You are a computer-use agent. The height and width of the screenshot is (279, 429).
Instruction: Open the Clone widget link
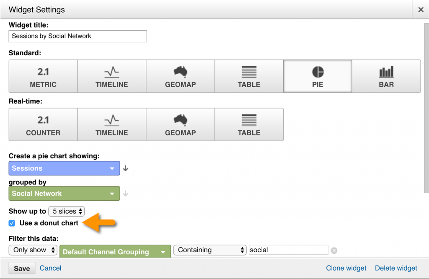coord(346,268)
